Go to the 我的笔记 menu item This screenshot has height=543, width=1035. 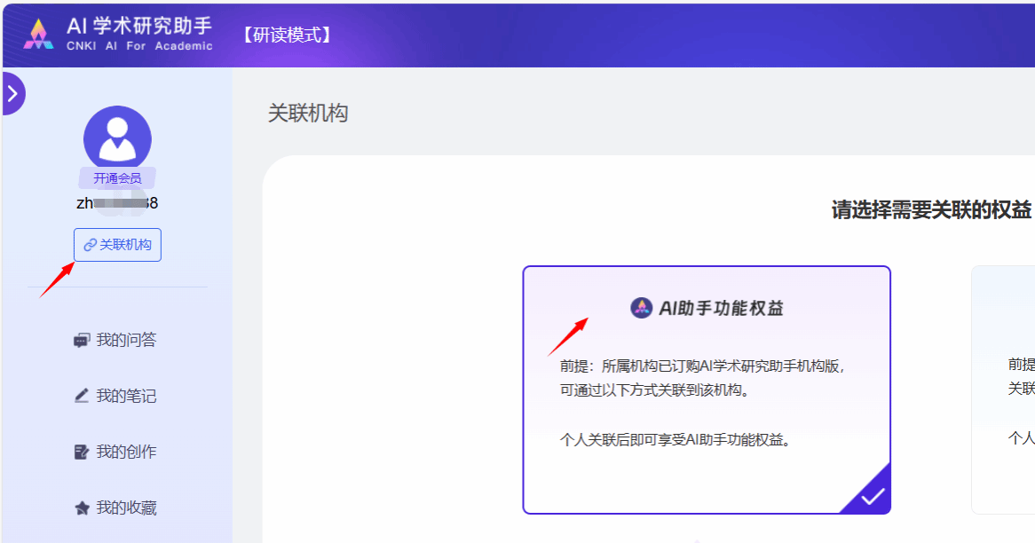coord(126,396)
